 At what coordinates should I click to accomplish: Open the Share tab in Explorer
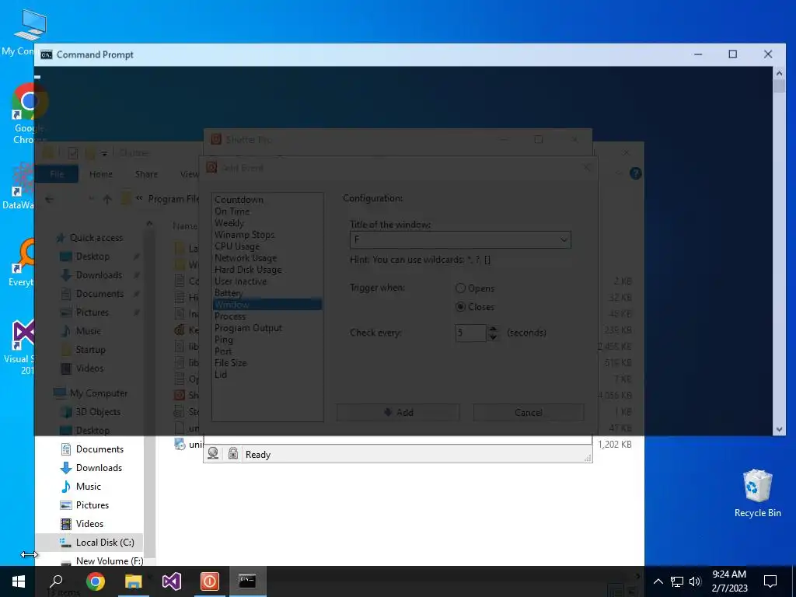(x=146, y=174)
